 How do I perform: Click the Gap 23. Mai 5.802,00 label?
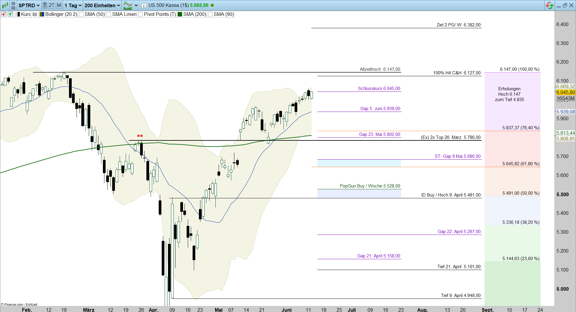(x=379, y=134)
